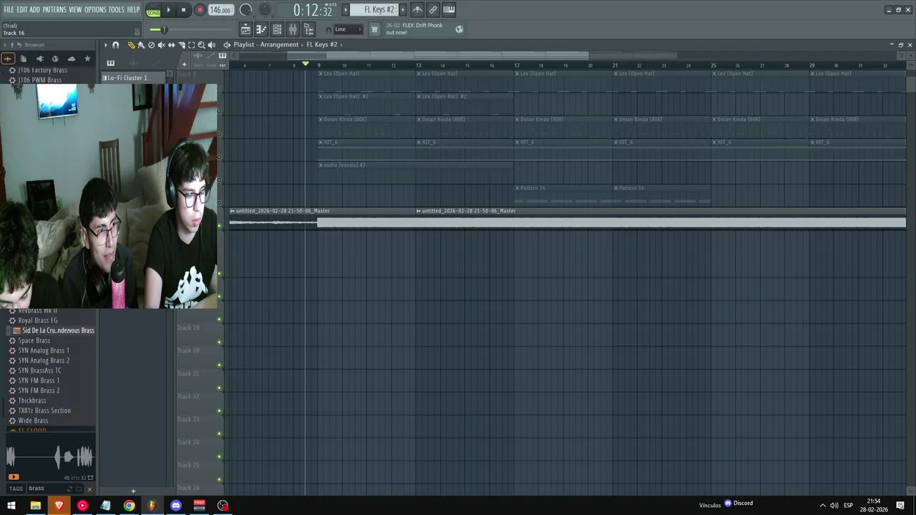Select the playlist Delete tool
The width and height of the screenshot is (916, 515).
click(151, 45)
